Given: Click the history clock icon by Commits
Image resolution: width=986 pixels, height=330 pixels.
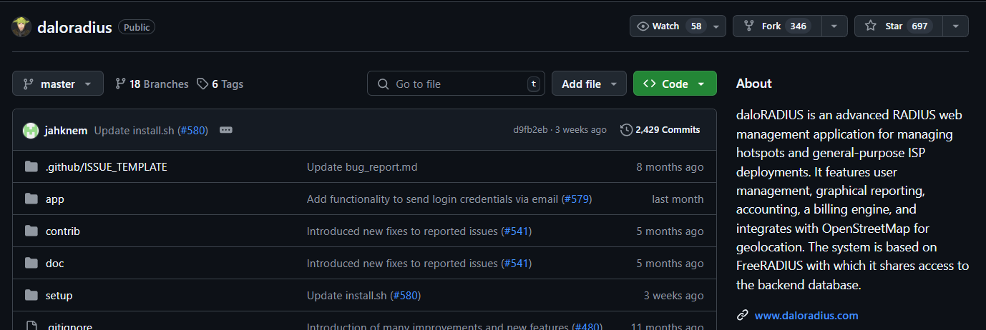Looking at the screenshot, I should (x=626, y=130).
